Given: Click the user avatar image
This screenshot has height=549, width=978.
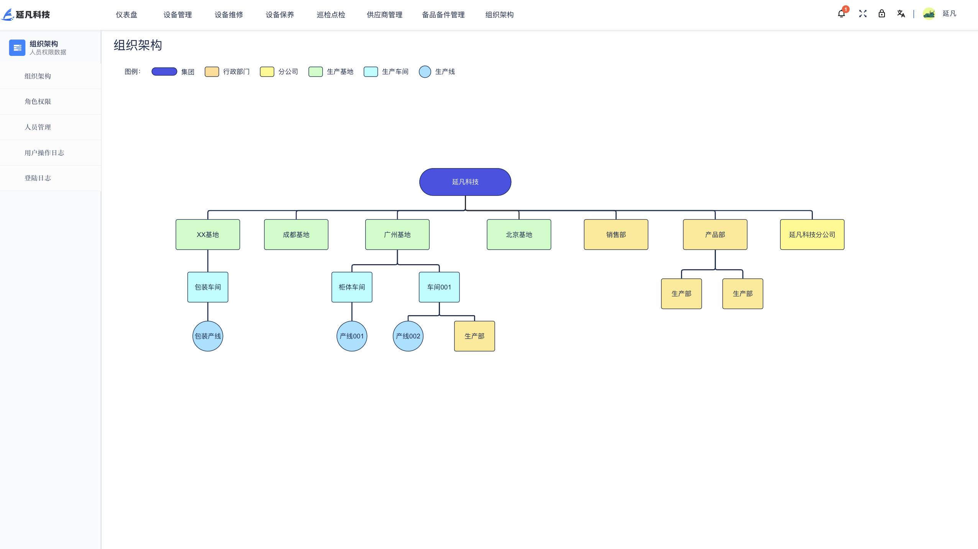Looking at the screenshot, I should (929, 14).
